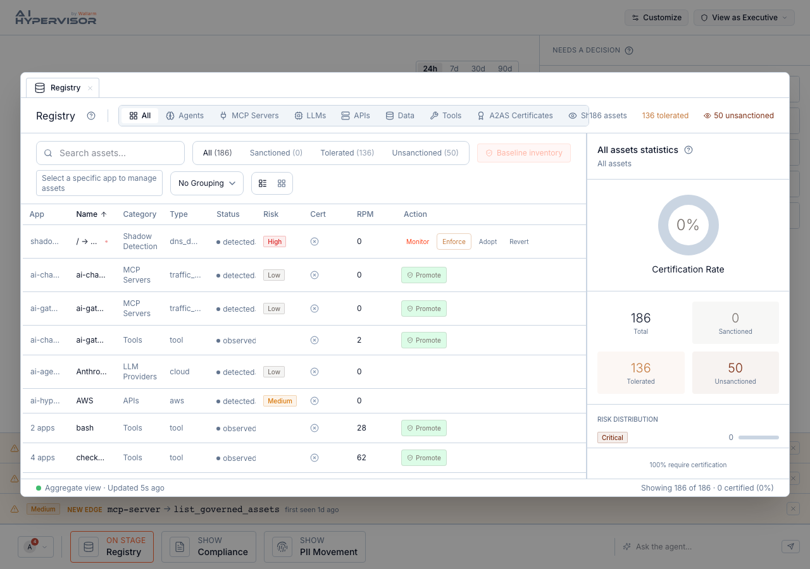Switch to list view layout icon
The height and width of the screenshot is (569, 810).
click(x=263, y=183)
